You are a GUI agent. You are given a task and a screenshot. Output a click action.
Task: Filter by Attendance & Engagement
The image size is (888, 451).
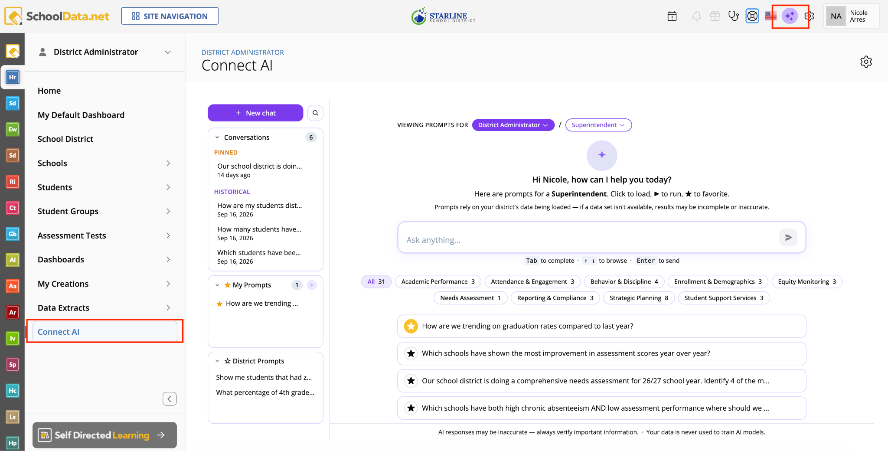tap(532, 281)
